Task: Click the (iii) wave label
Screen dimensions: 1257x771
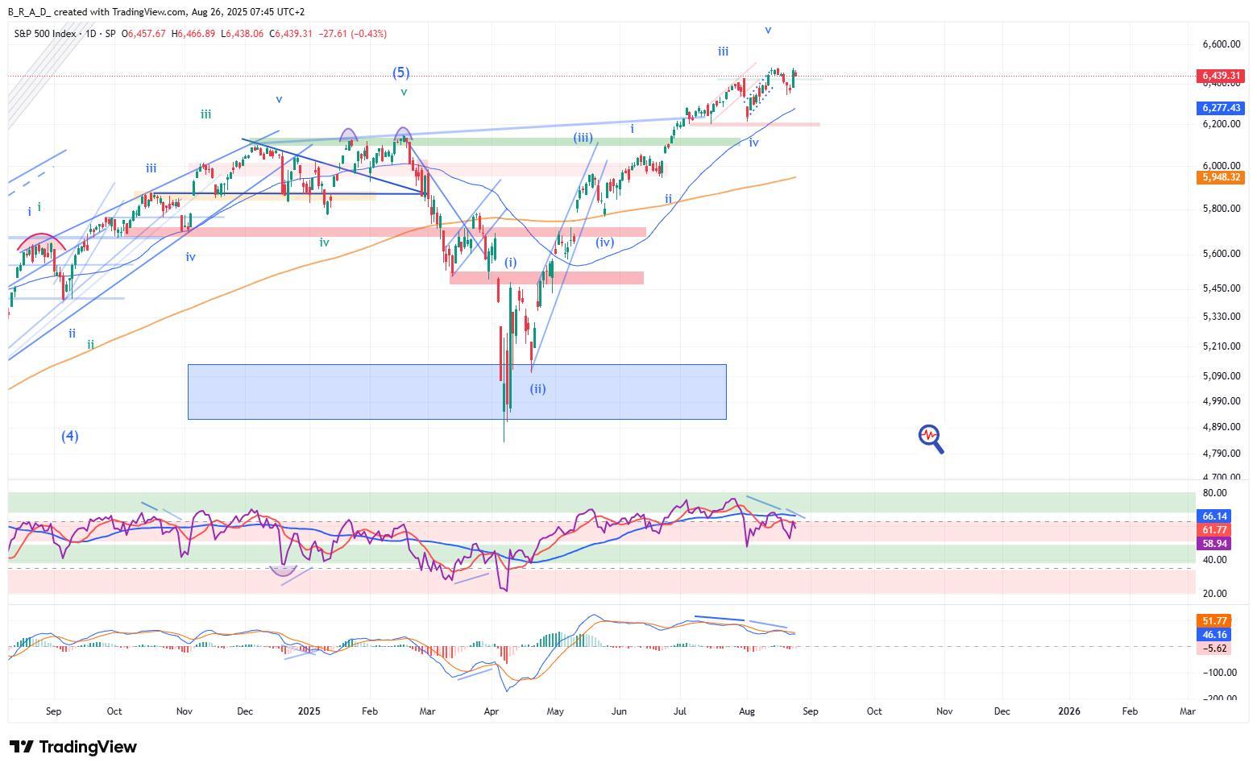Action: pyautogui.click(x=583, y=138)
